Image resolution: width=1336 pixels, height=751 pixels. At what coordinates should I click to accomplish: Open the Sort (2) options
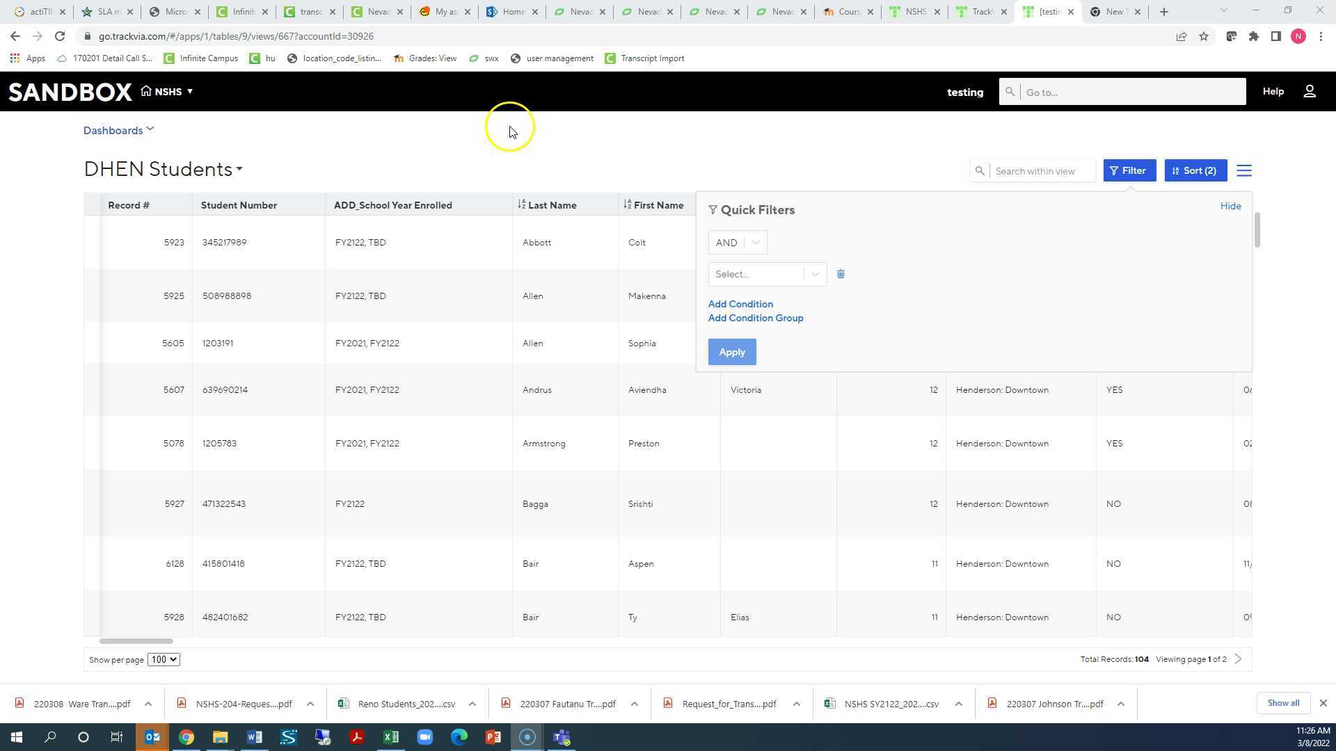(x=1195, y=170)
